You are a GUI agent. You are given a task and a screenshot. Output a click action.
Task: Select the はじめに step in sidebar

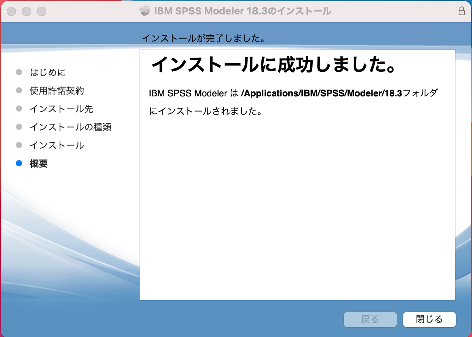point(47,72)
